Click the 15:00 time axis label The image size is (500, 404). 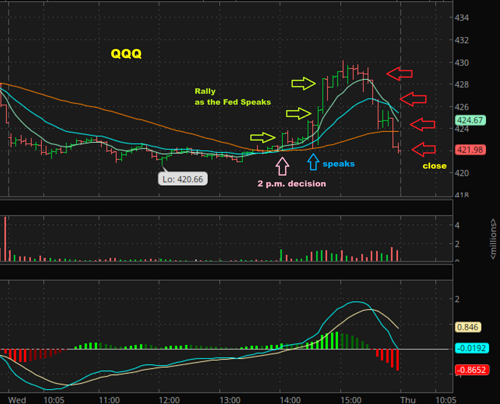[351, 400]
